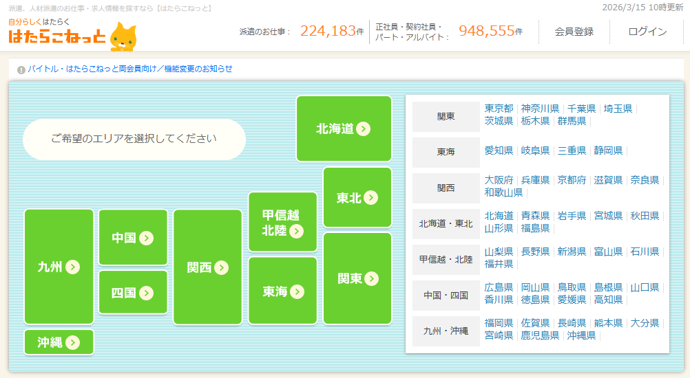Open the ログイン login page
The height and width of the screenshot is (378, 690).
coord(647,32)
